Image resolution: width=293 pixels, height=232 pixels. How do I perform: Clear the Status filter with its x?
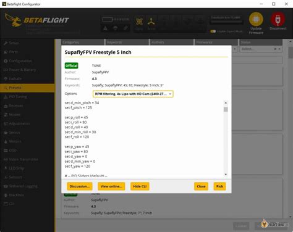(x=275, y=49)
